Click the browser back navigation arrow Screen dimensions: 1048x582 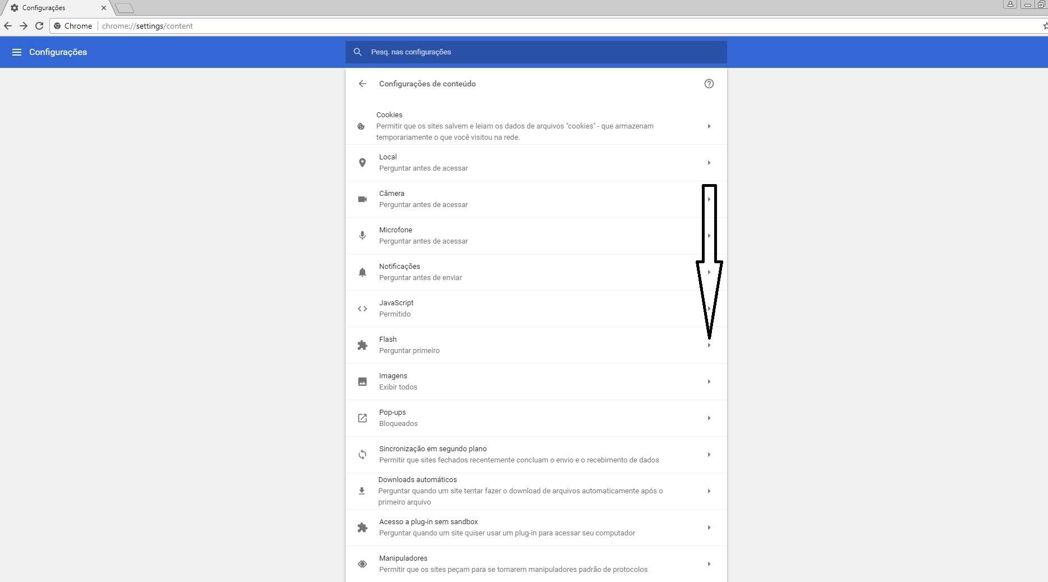coord(8,26)
